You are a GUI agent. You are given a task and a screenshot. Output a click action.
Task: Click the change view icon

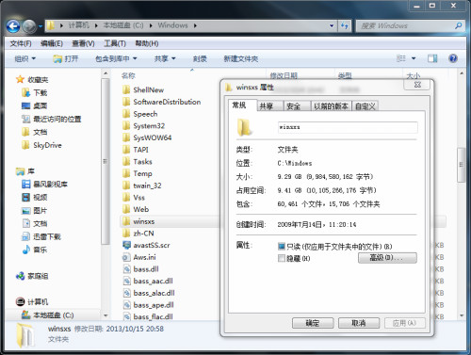pyautogui.click(x=401, y=58)
